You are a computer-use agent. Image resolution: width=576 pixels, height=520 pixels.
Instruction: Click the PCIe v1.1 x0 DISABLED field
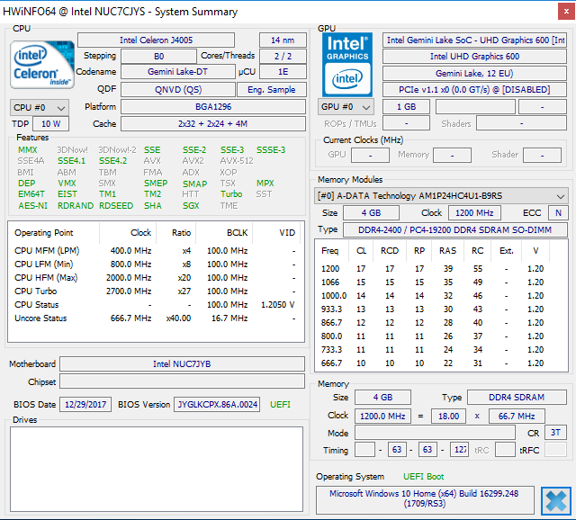474,90
